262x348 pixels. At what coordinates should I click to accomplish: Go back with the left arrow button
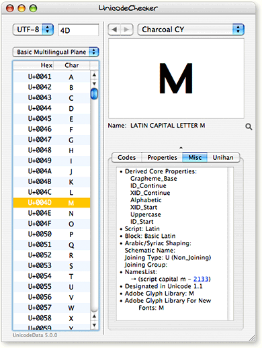[114, 30]
